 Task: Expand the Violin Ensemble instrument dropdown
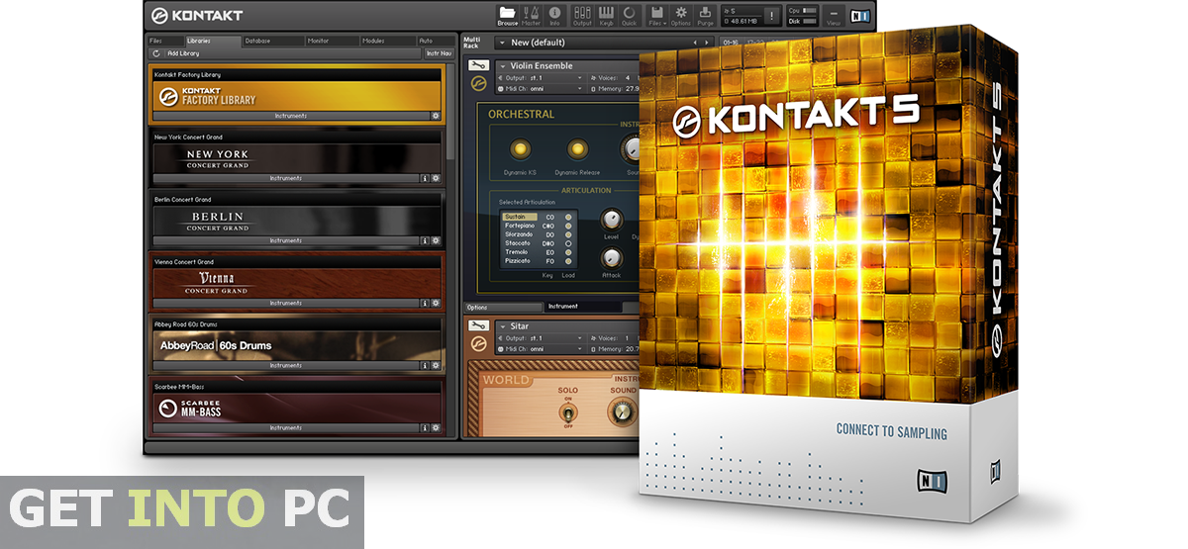(503, 66)
